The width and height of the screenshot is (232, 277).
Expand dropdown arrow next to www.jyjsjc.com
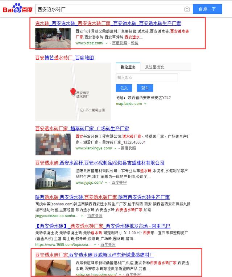[x=106, y=183]
